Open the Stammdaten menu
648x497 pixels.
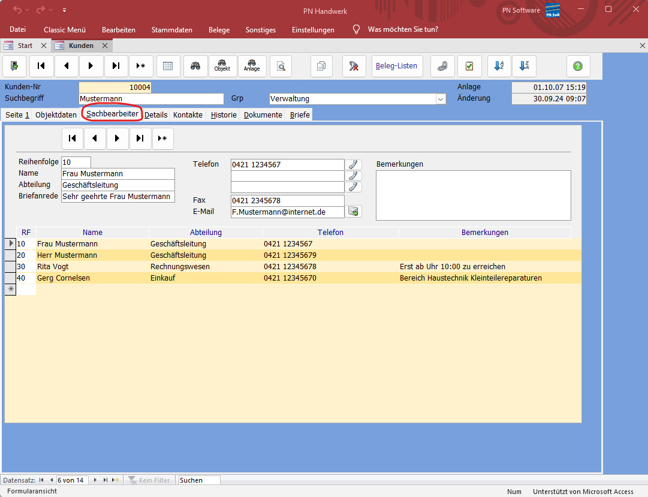point(172,30)
